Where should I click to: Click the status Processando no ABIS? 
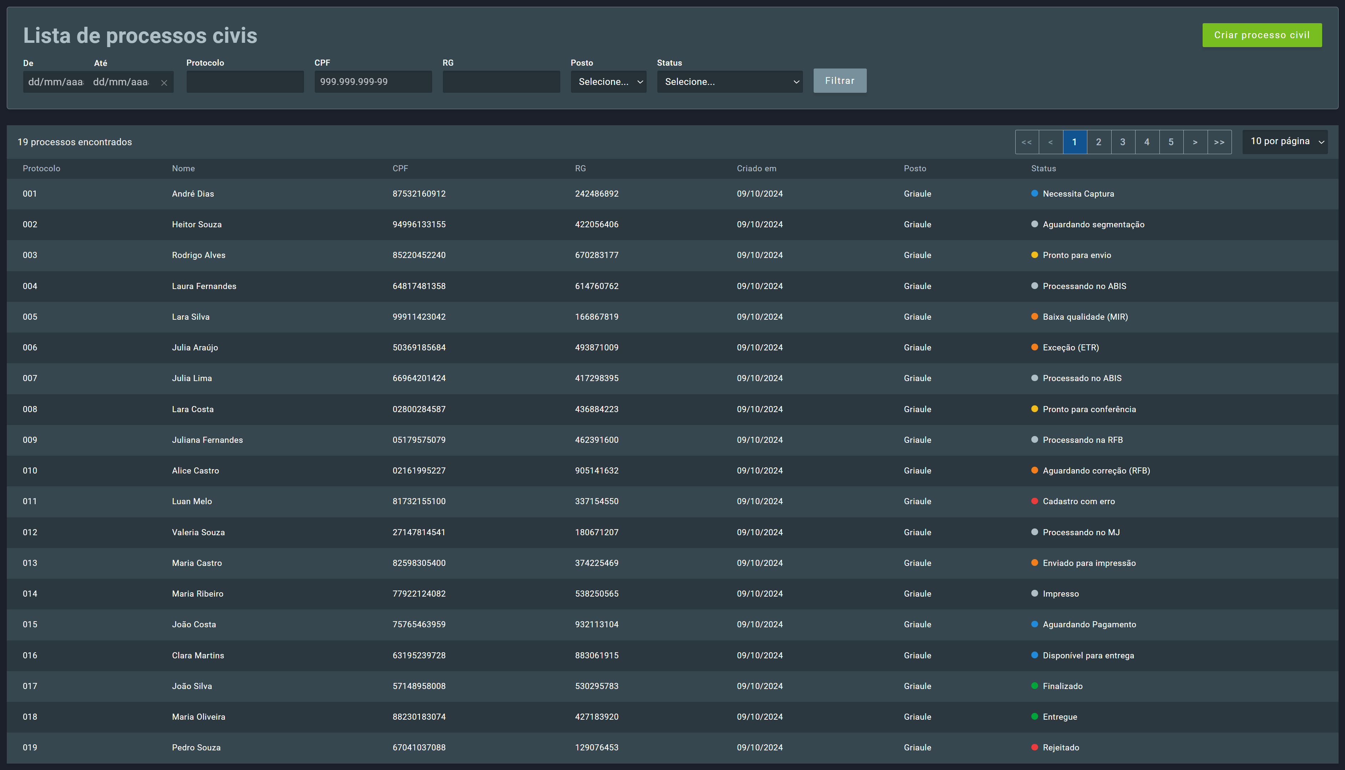pos(1084,286)
